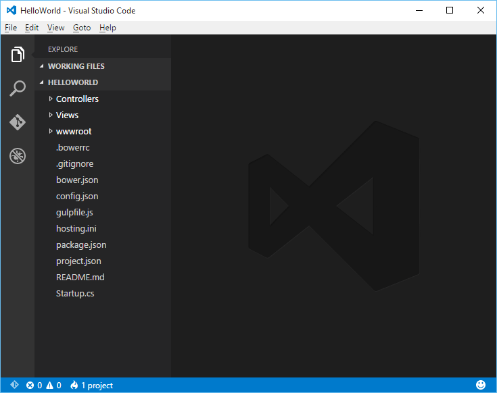Close the Visual Studio Code window
The image size is (497, 393).
click(481, 10)
